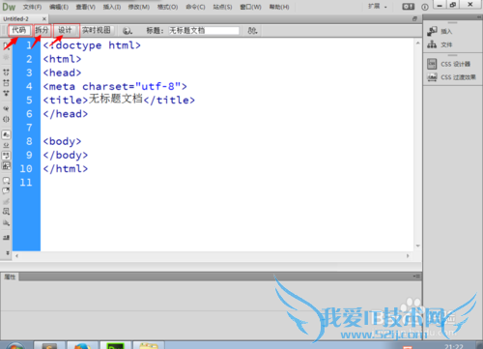This screenshot has width=483, height=349.
Task: Click the circled info icon in top bar
Action: [425, 7]
